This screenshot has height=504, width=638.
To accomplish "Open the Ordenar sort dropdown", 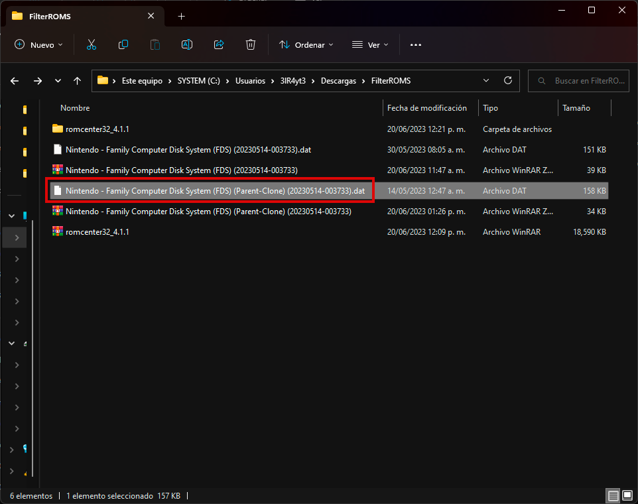I will pyautogui.click(x=306, y=44).
